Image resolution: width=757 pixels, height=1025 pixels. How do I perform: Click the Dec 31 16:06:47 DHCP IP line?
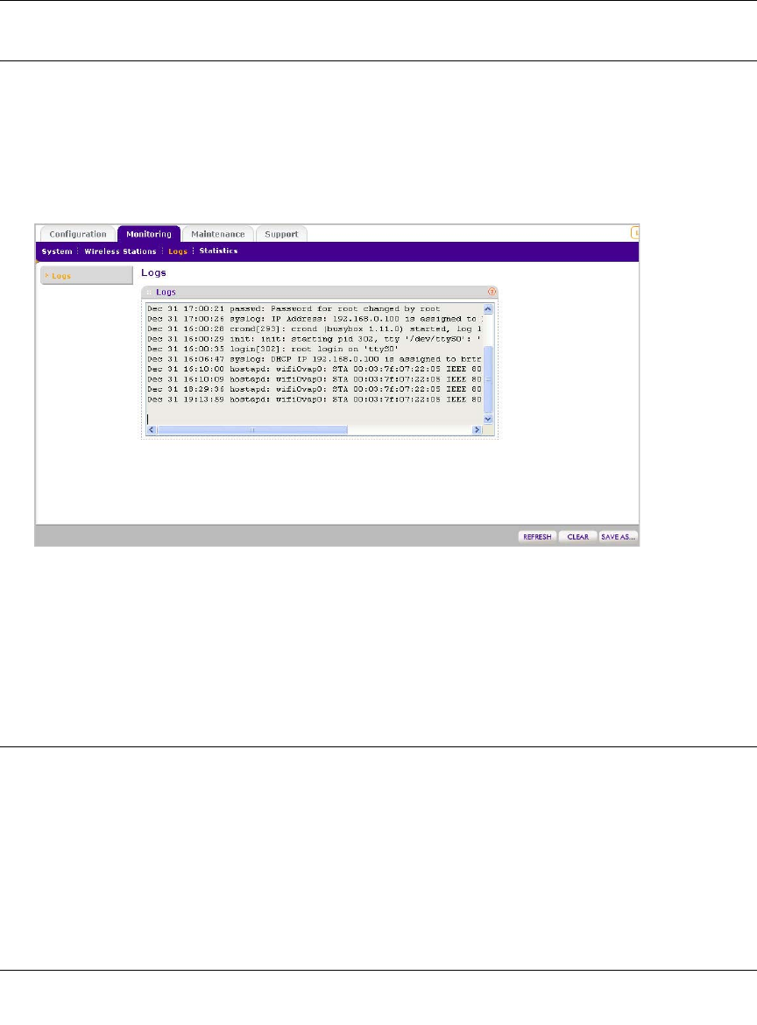click(x=314, y=359)
